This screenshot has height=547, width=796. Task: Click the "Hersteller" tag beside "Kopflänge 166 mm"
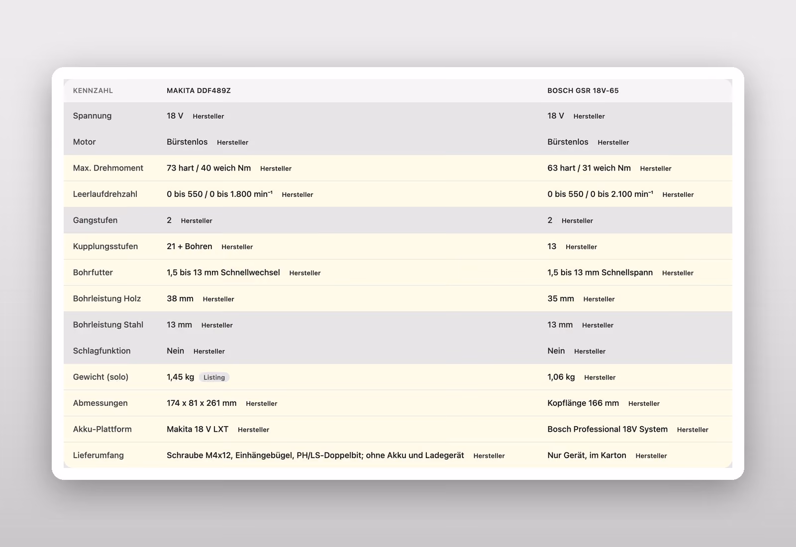point(644,403)
